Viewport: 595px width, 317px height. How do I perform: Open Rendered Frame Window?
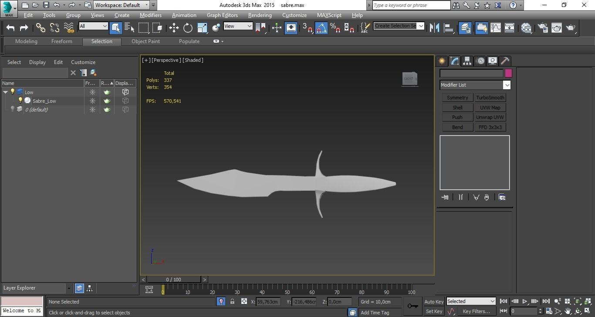[x=557, y=28]
